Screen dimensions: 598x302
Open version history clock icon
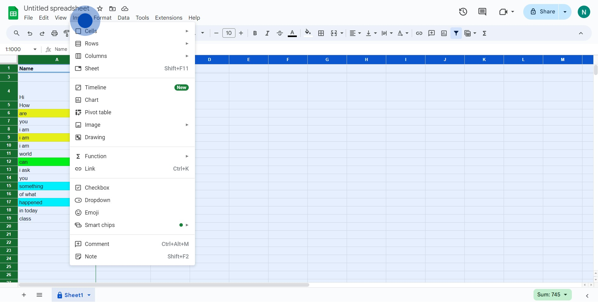click(463, 12)
